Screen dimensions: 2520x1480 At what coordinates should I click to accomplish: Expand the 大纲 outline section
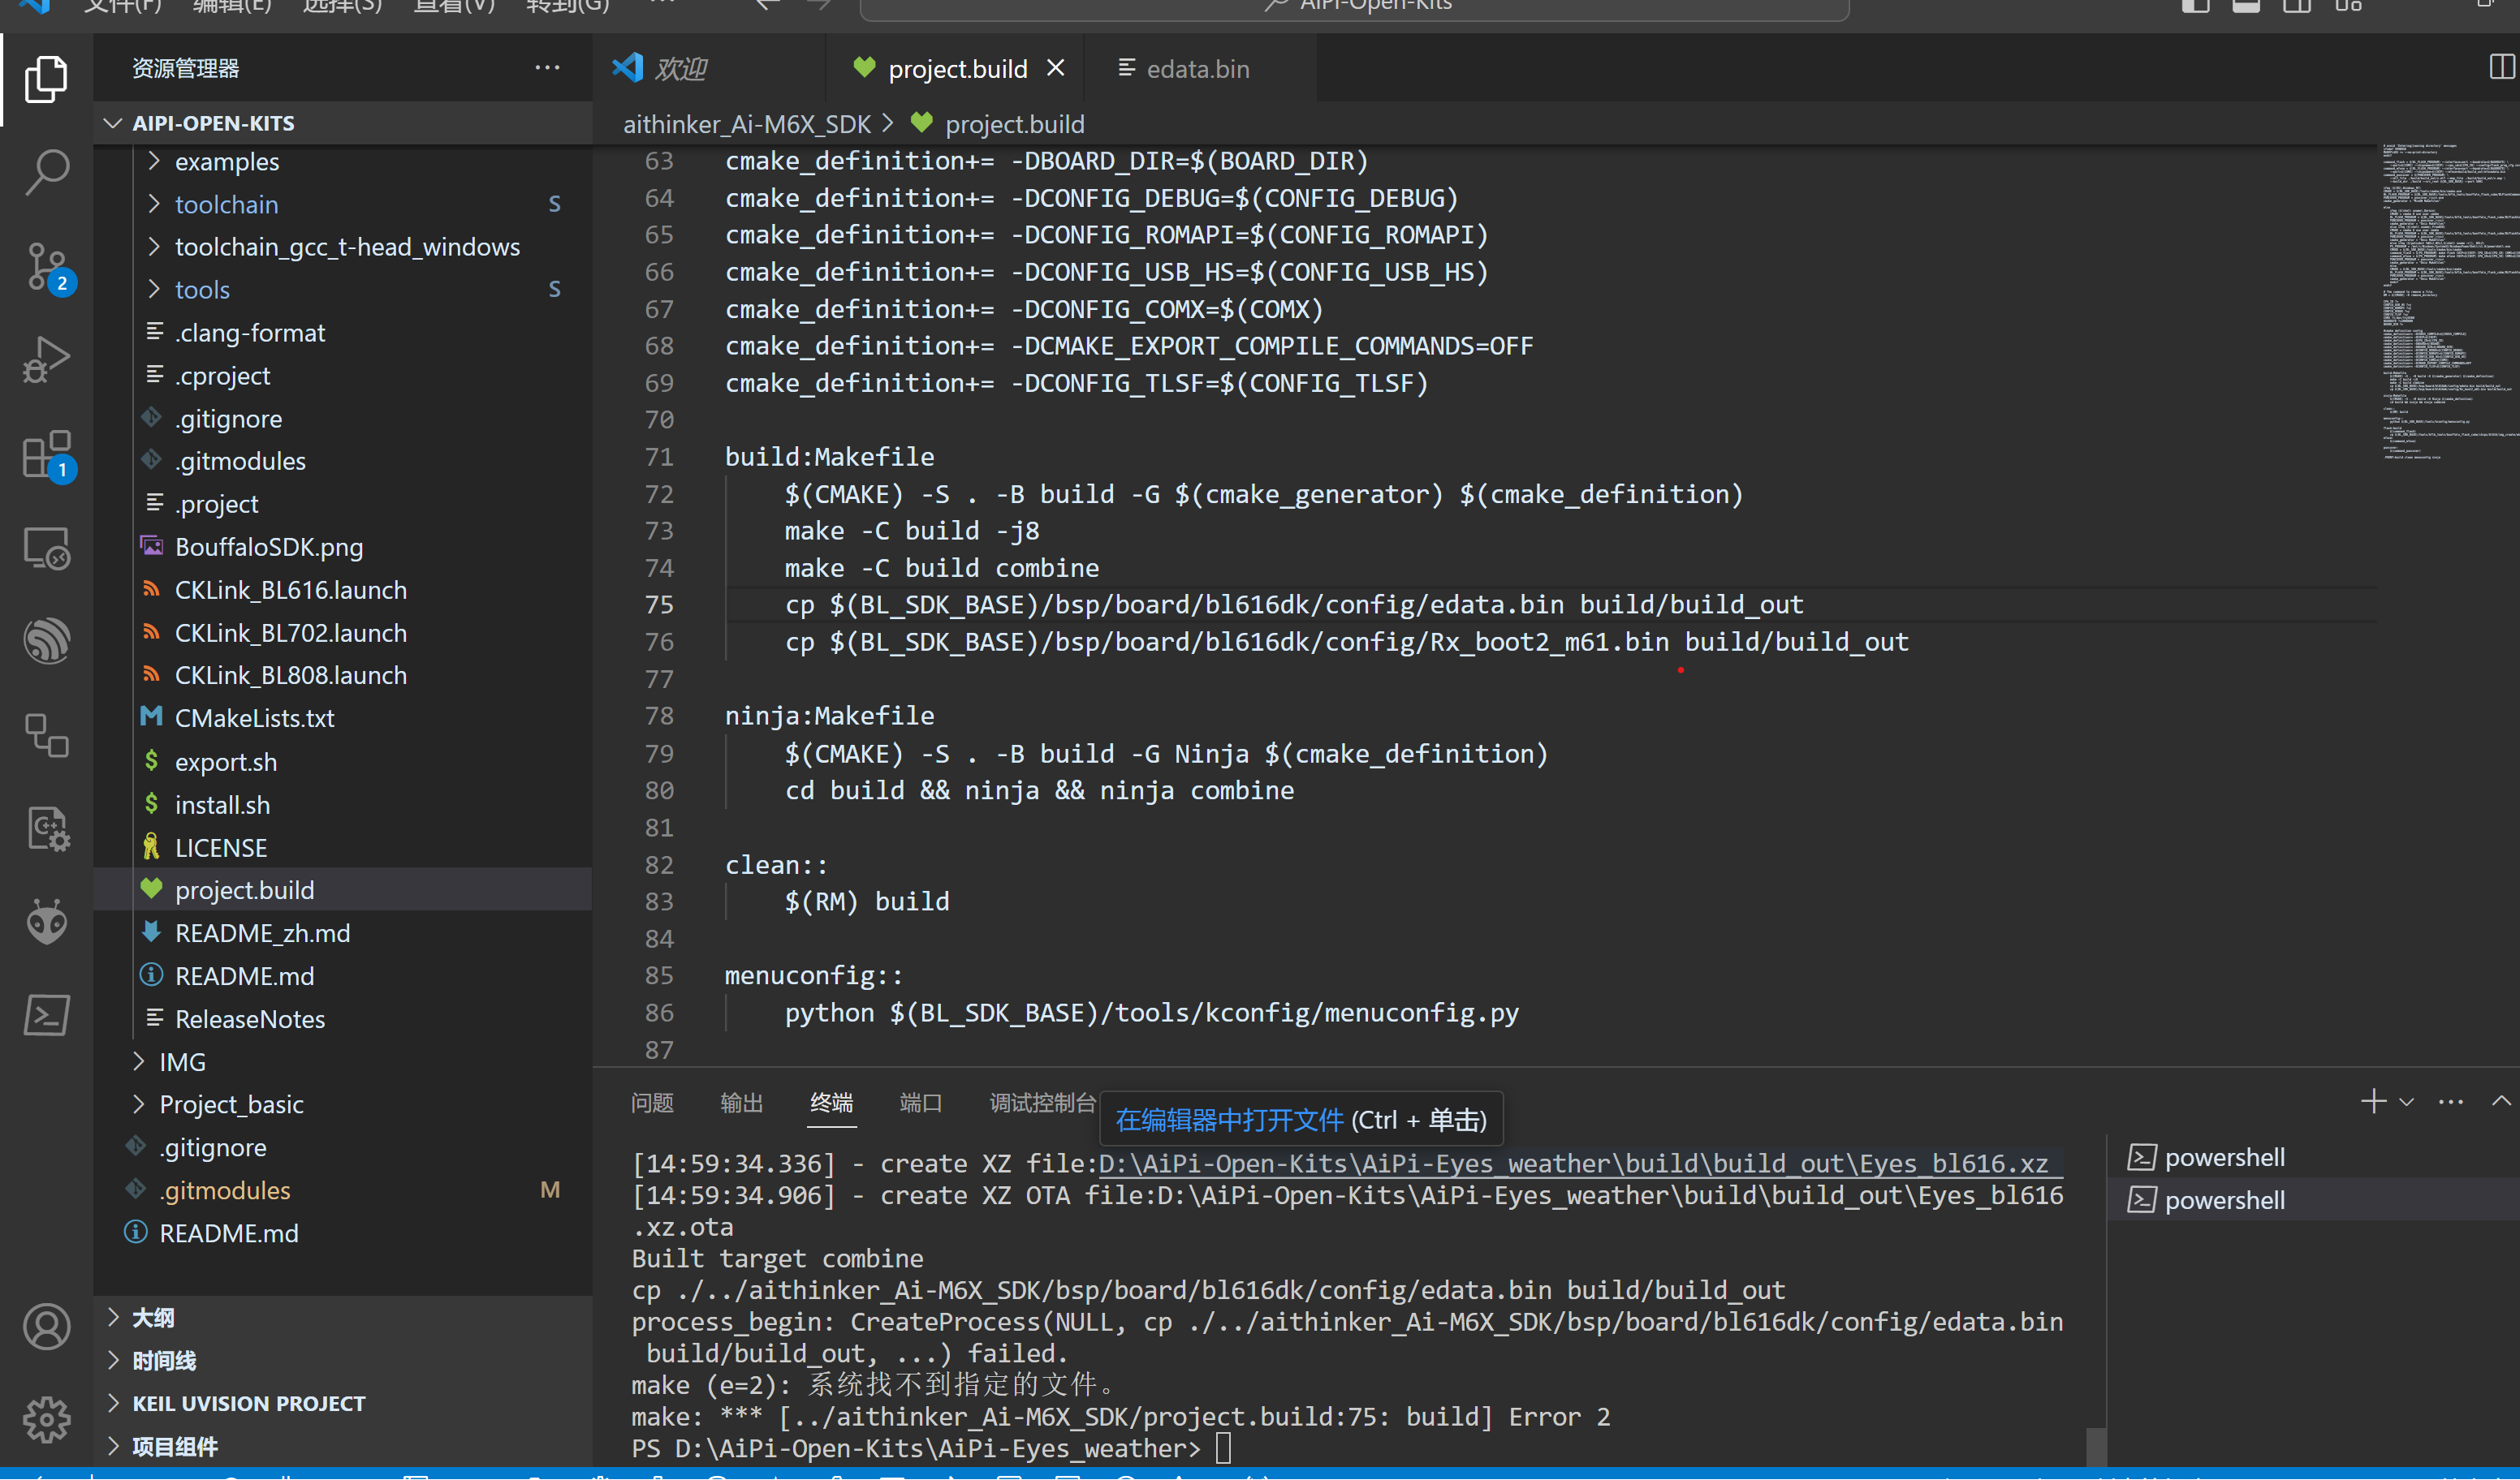(x=343, y=1318)
